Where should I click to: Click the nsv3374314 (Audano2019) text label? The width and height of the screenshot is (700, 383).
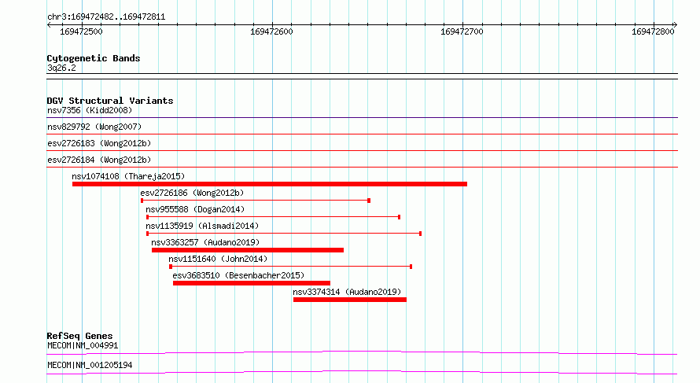pos(347,292)
